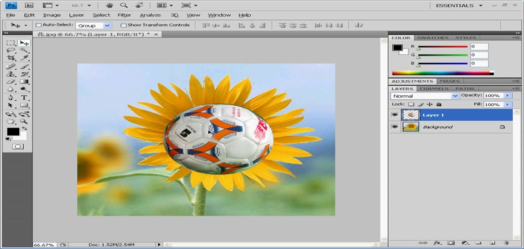
Task: Switch to the Swatches tab
Action: point(433,38)
